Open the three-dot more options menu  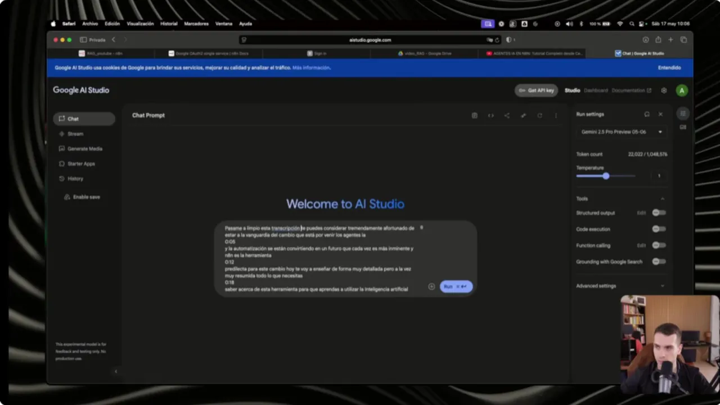[x=556, y=115]
